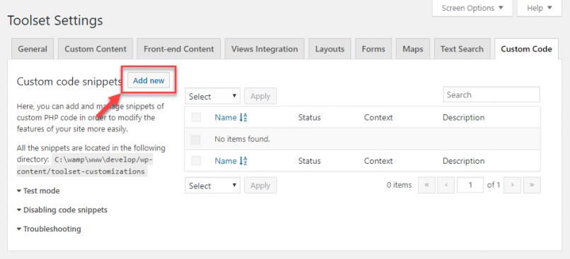This screenshot has height=259, width=570.
Task: Open the Help dropdown
Action: (540, 8)
